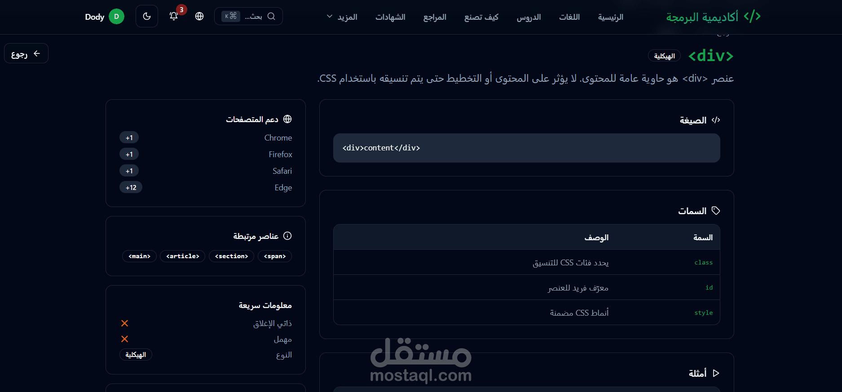Click description معرّف فريد للعنصر
The width and height of the screenshot is (842, 392).
pyautogui.click(x=578, y=287)
